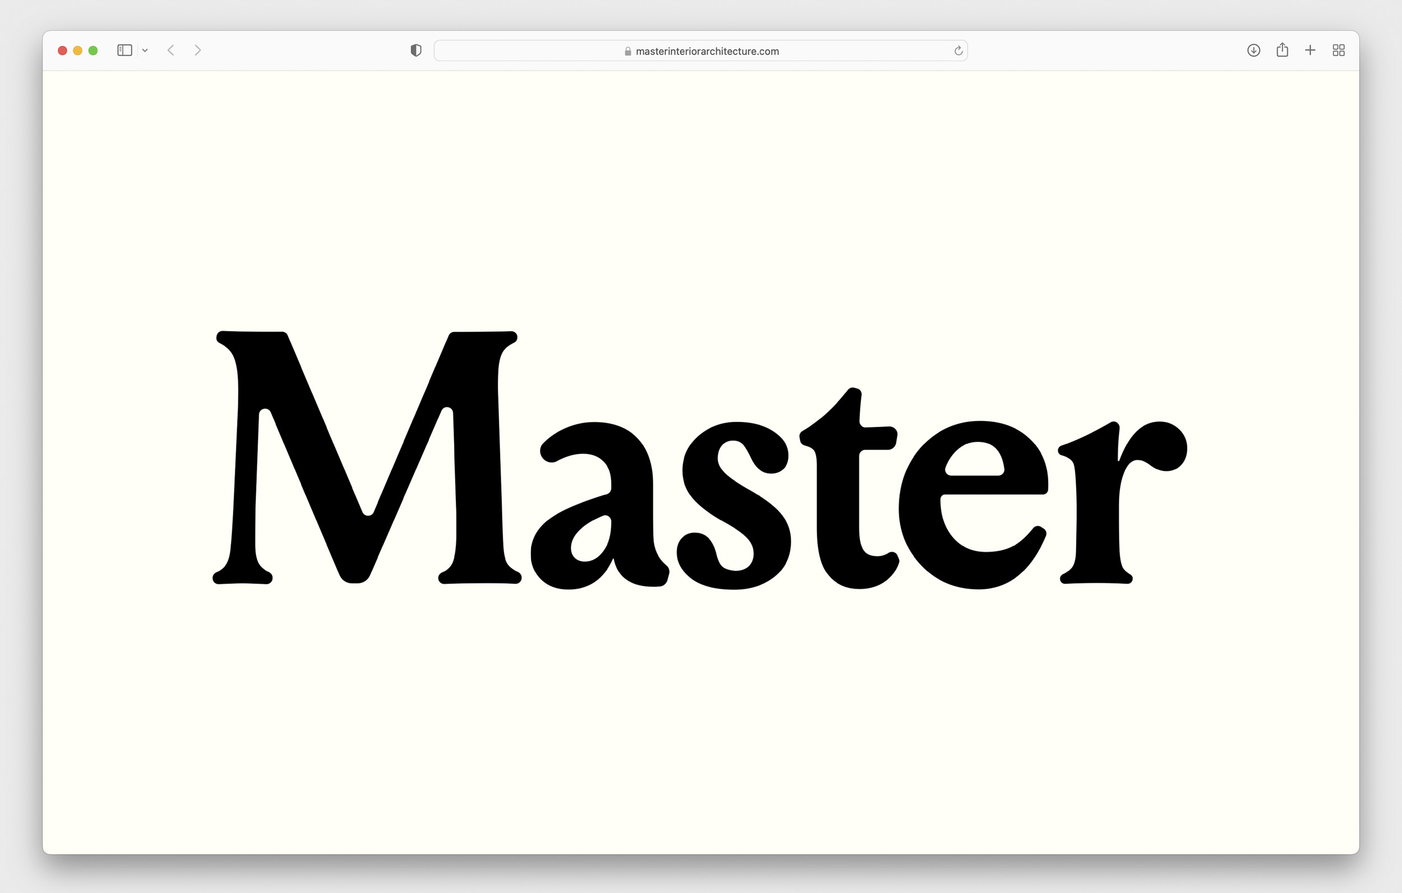Close the Safari window with red button
This screenshot has height=893, width=1402.
coord(62,50)
